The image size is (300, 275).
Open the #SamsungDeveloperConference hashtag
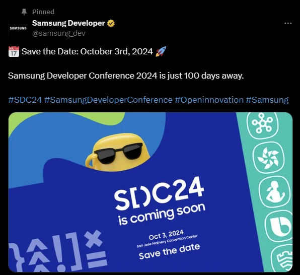click(x=108, y=100)
